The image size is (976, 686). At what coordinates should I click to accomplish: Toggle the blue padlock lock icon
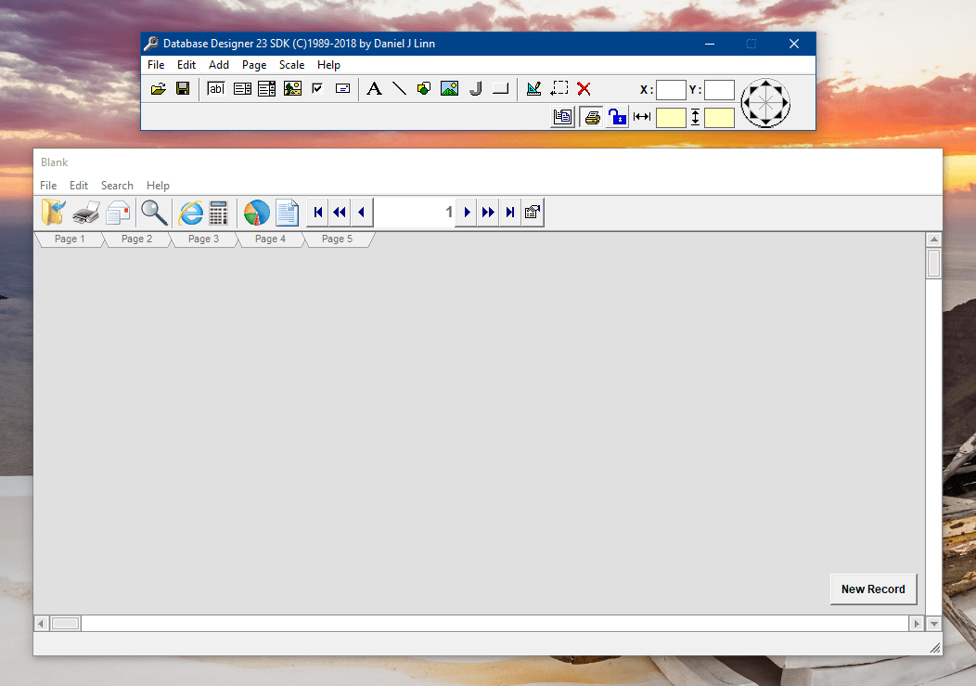[617, 117]
